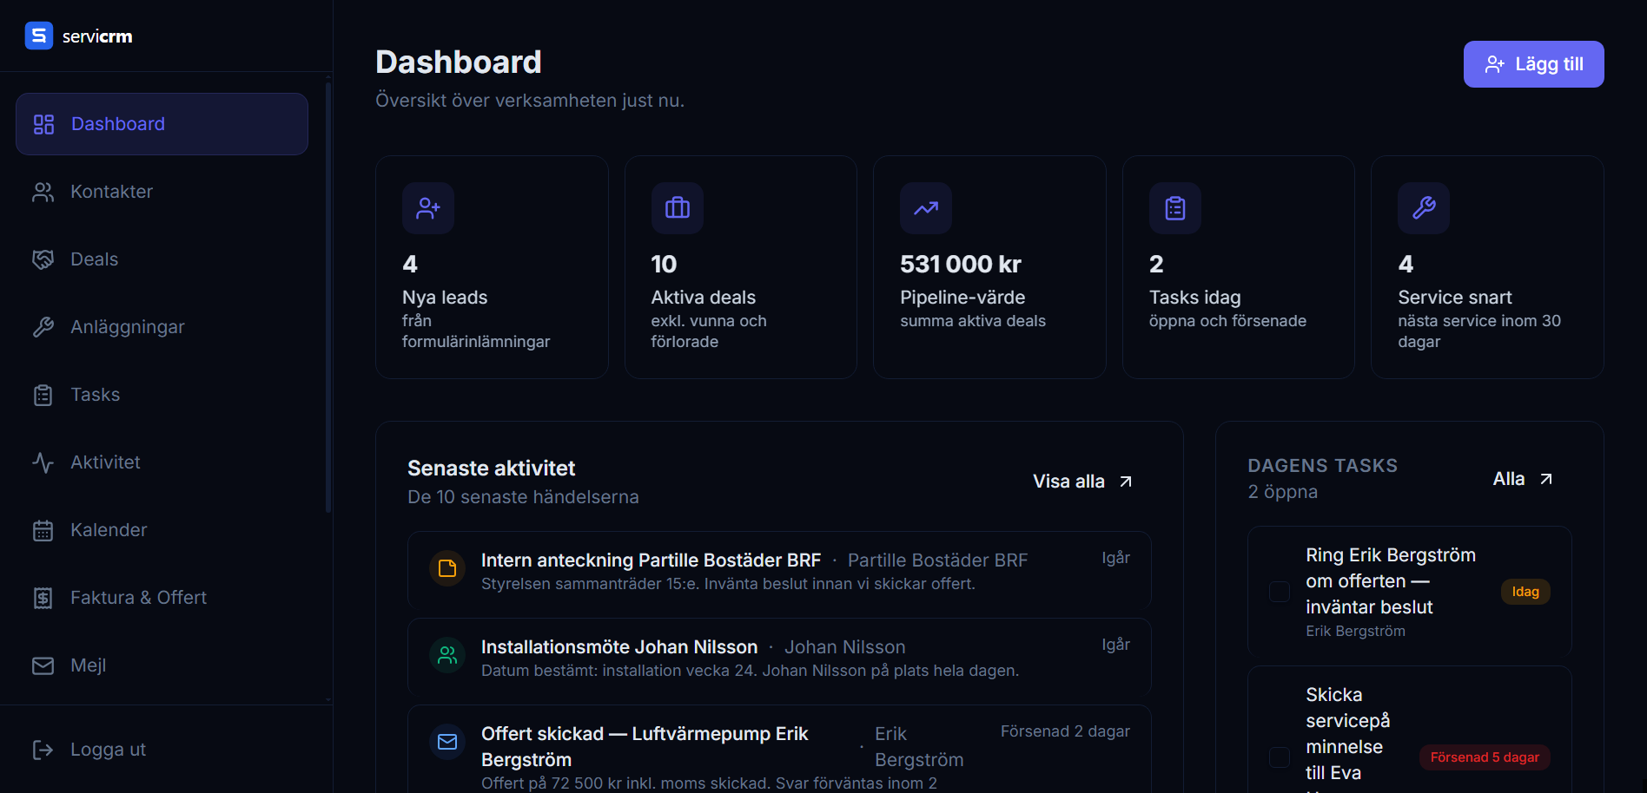Screen dimensions: 1647x793
Task: Click the mail icon for Offert skickad
Action: pyautogui.click(x=447, y=742)
